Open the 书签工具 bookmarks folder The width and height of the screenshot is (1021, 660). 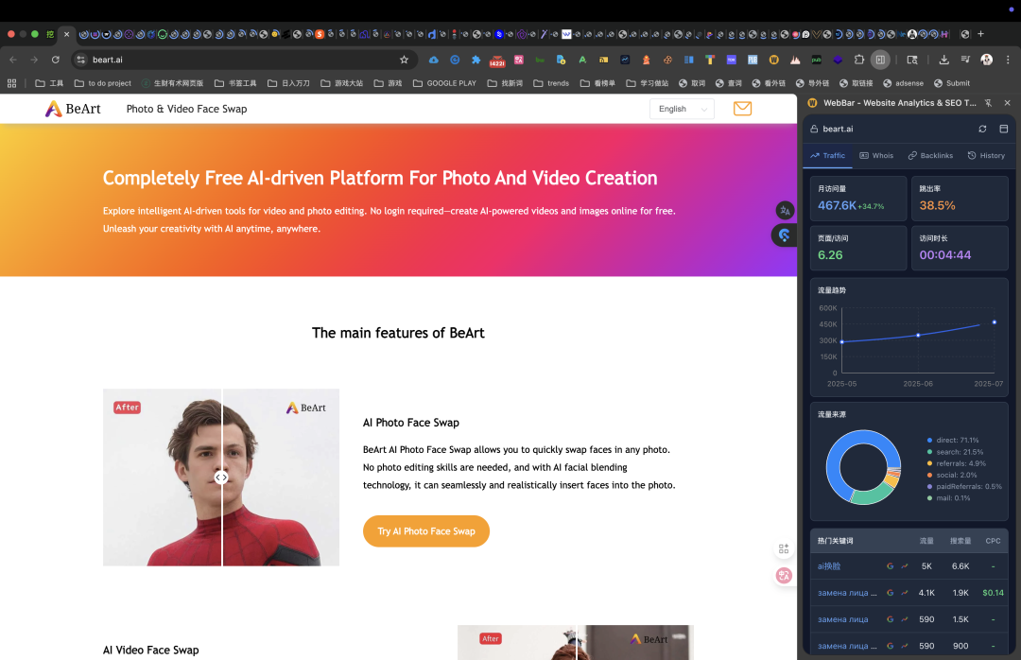click(235, 83)
